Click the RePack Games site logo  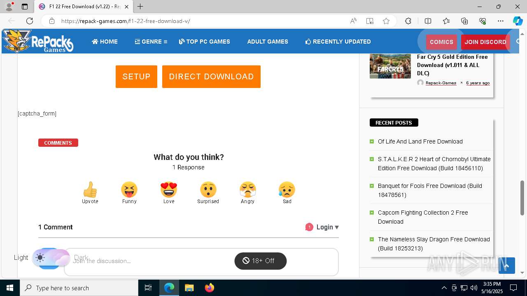(38, 41)
